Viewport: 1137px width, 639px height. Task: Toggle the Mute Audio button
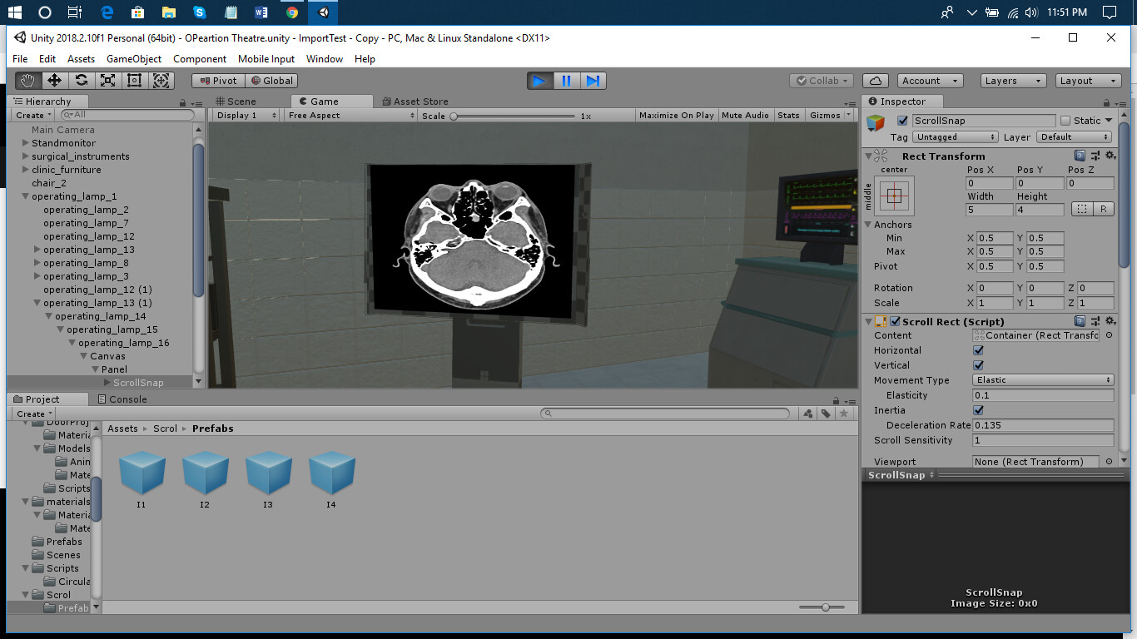[x=745, y=115]
